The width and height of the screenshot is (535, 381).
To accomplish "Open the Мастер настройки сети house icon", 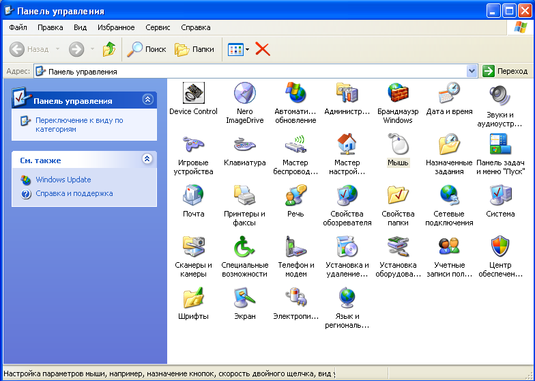I will pyautogui.click(x=347, y=144).
